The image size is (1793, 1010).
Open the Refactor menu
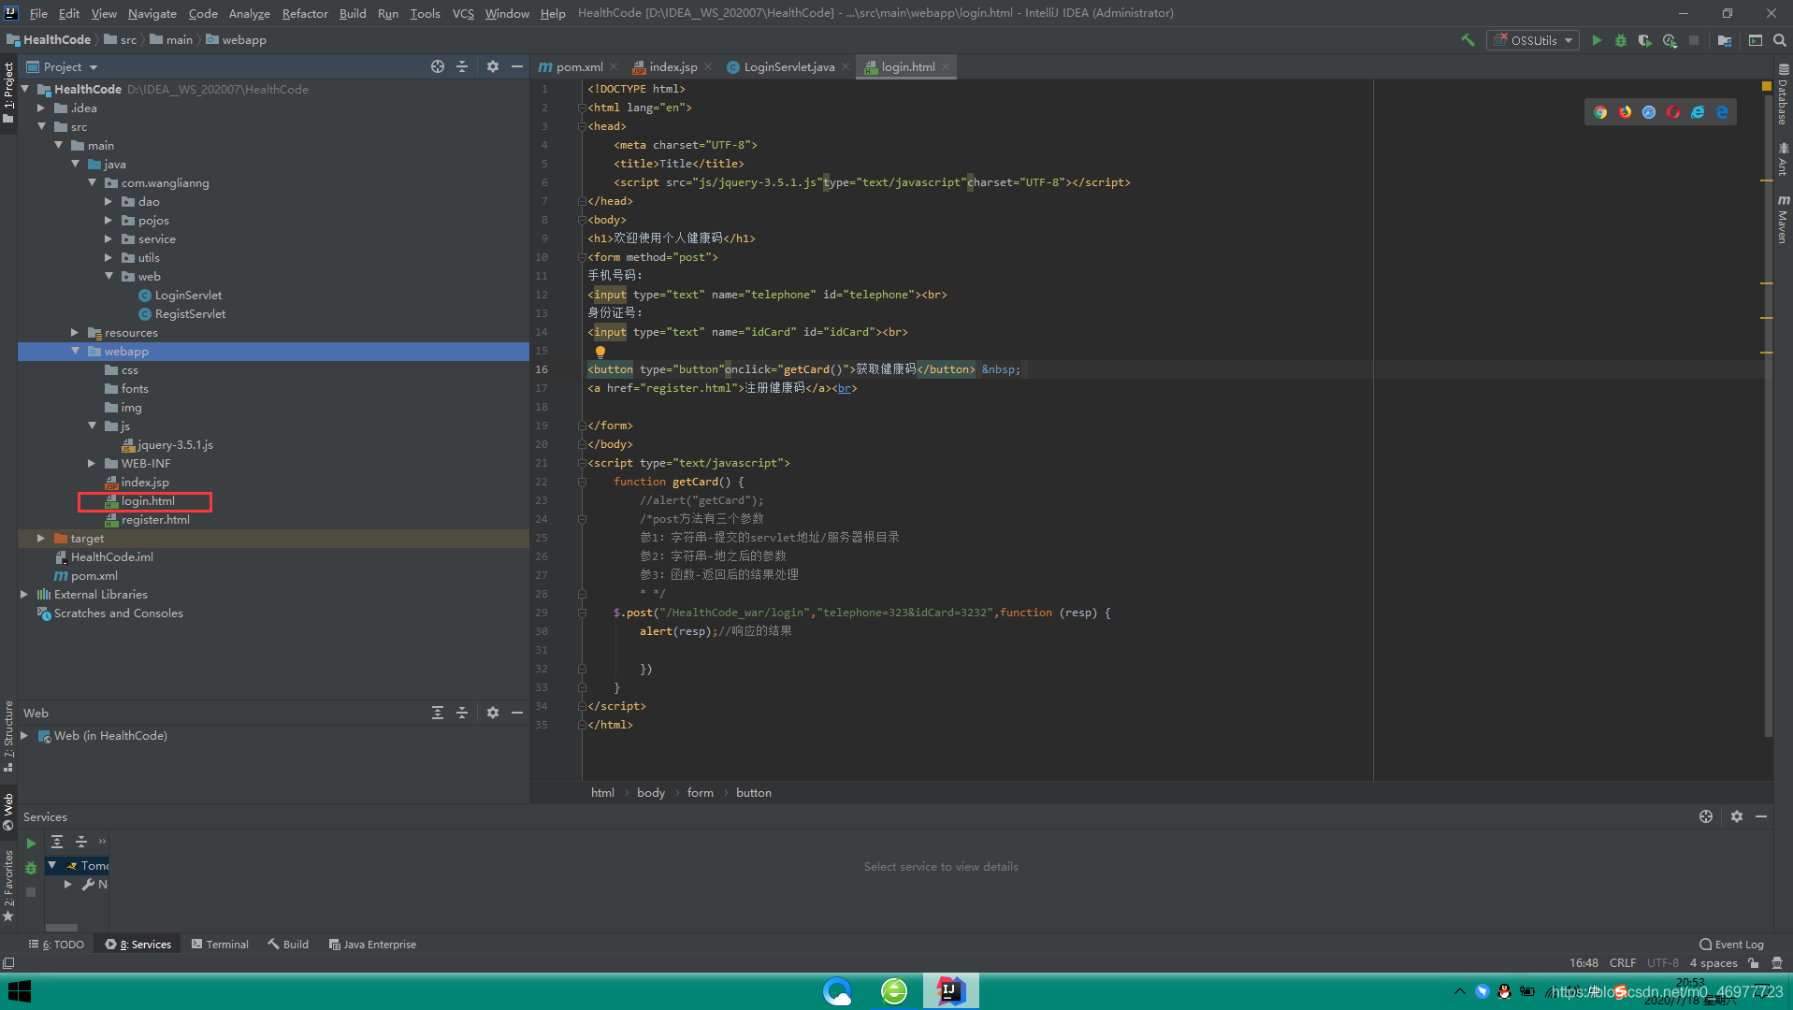click(x=305, y=13)
